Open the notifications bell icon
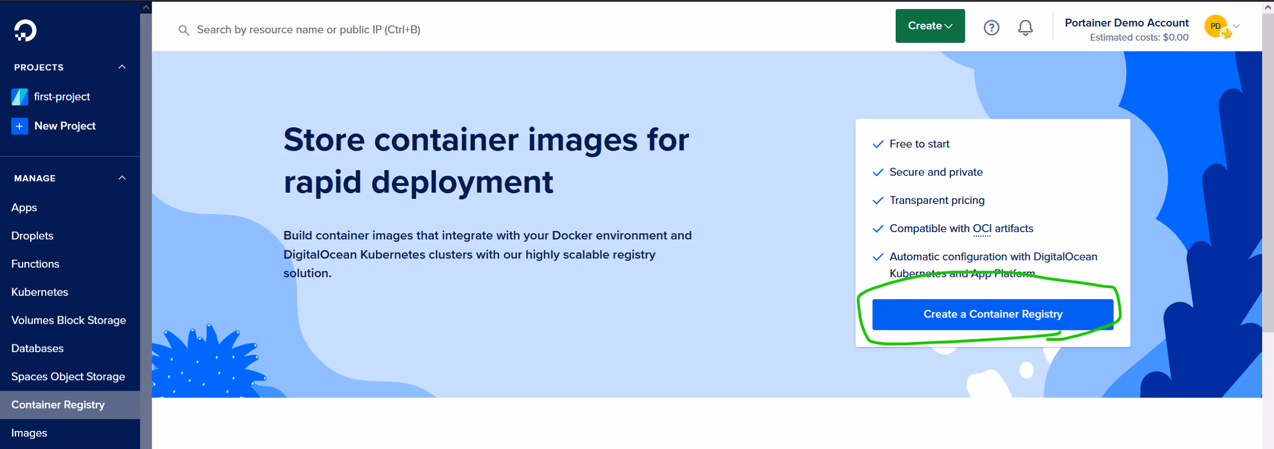This screenshot has width=1274, height=449. [x=1025, y=27]
